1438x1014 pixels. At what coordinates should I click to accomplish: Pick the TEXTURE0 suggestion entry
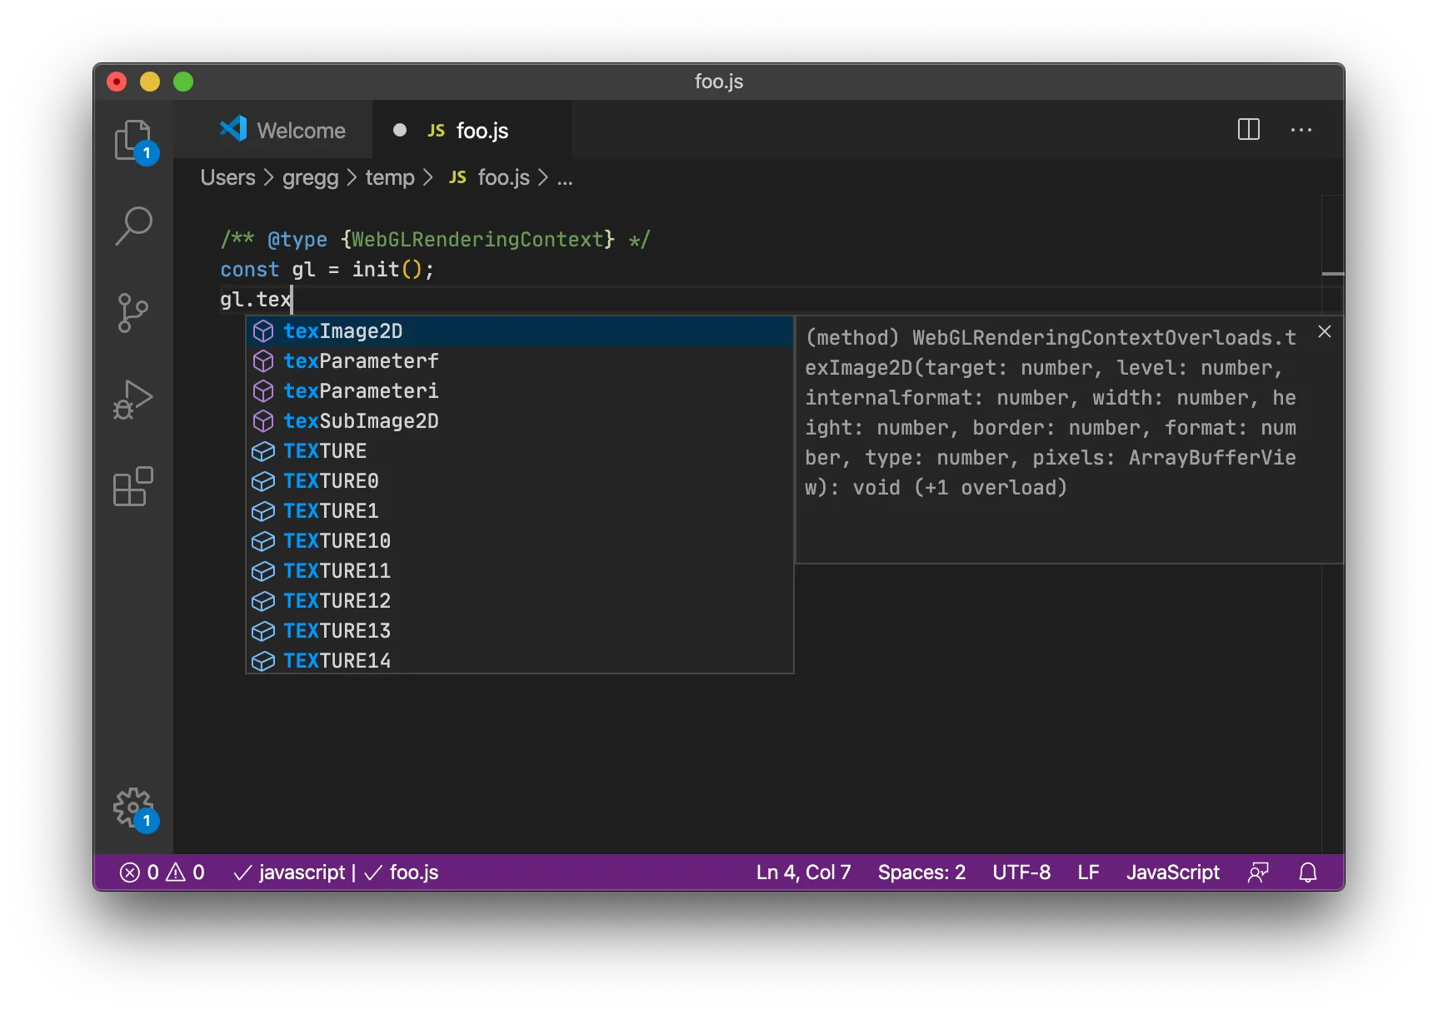331,481
